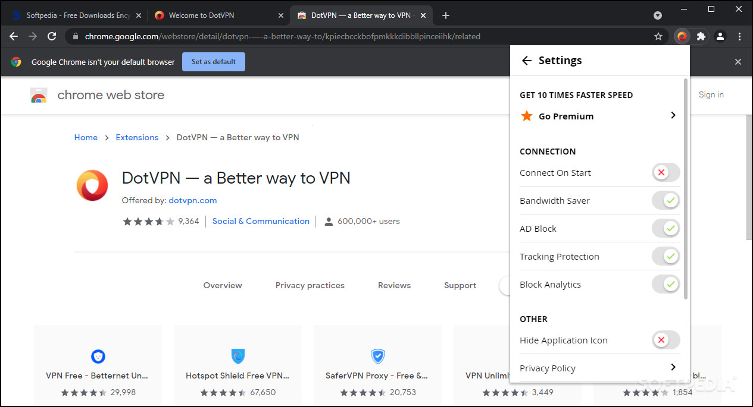
Task: Click the Go Premium label
Action: click(x=566, y=116)
